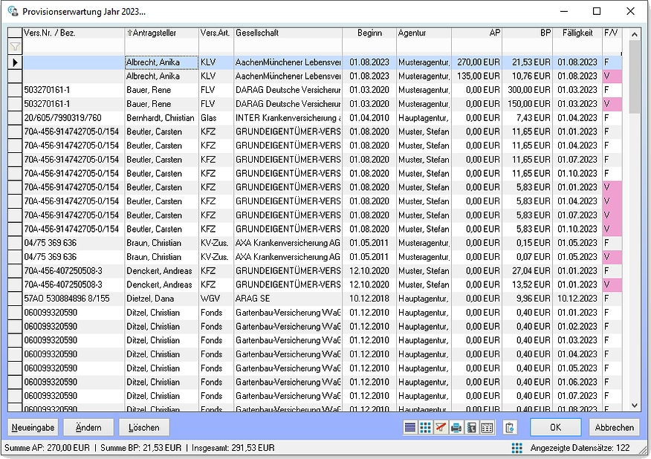
Task: Print the list via printer icon
Action: (456, 428)
